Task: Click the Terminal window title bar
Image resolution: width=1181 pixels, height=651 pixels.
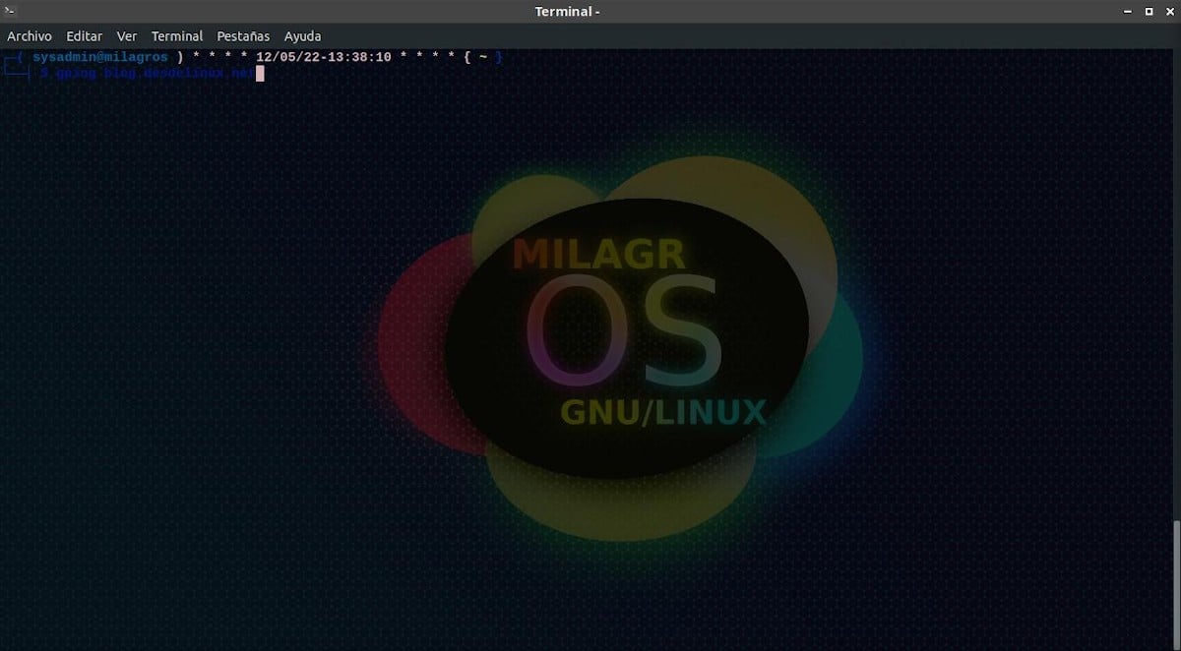Action: pyautogui.click(x=567, y=11)
